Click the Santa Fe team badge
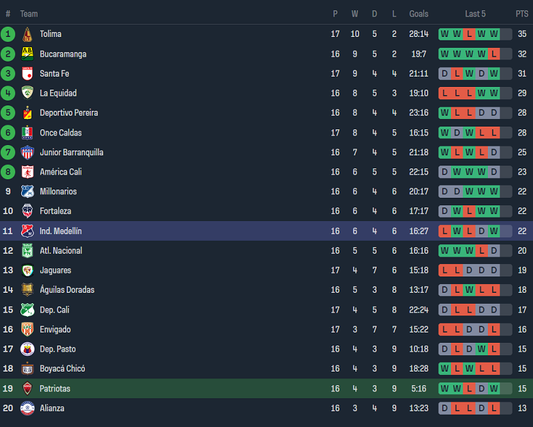 pyautogui.click(x=27, y=74)
